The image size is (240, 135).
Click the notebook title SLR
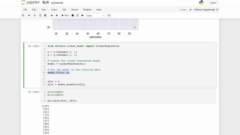(x=45, y=3)
